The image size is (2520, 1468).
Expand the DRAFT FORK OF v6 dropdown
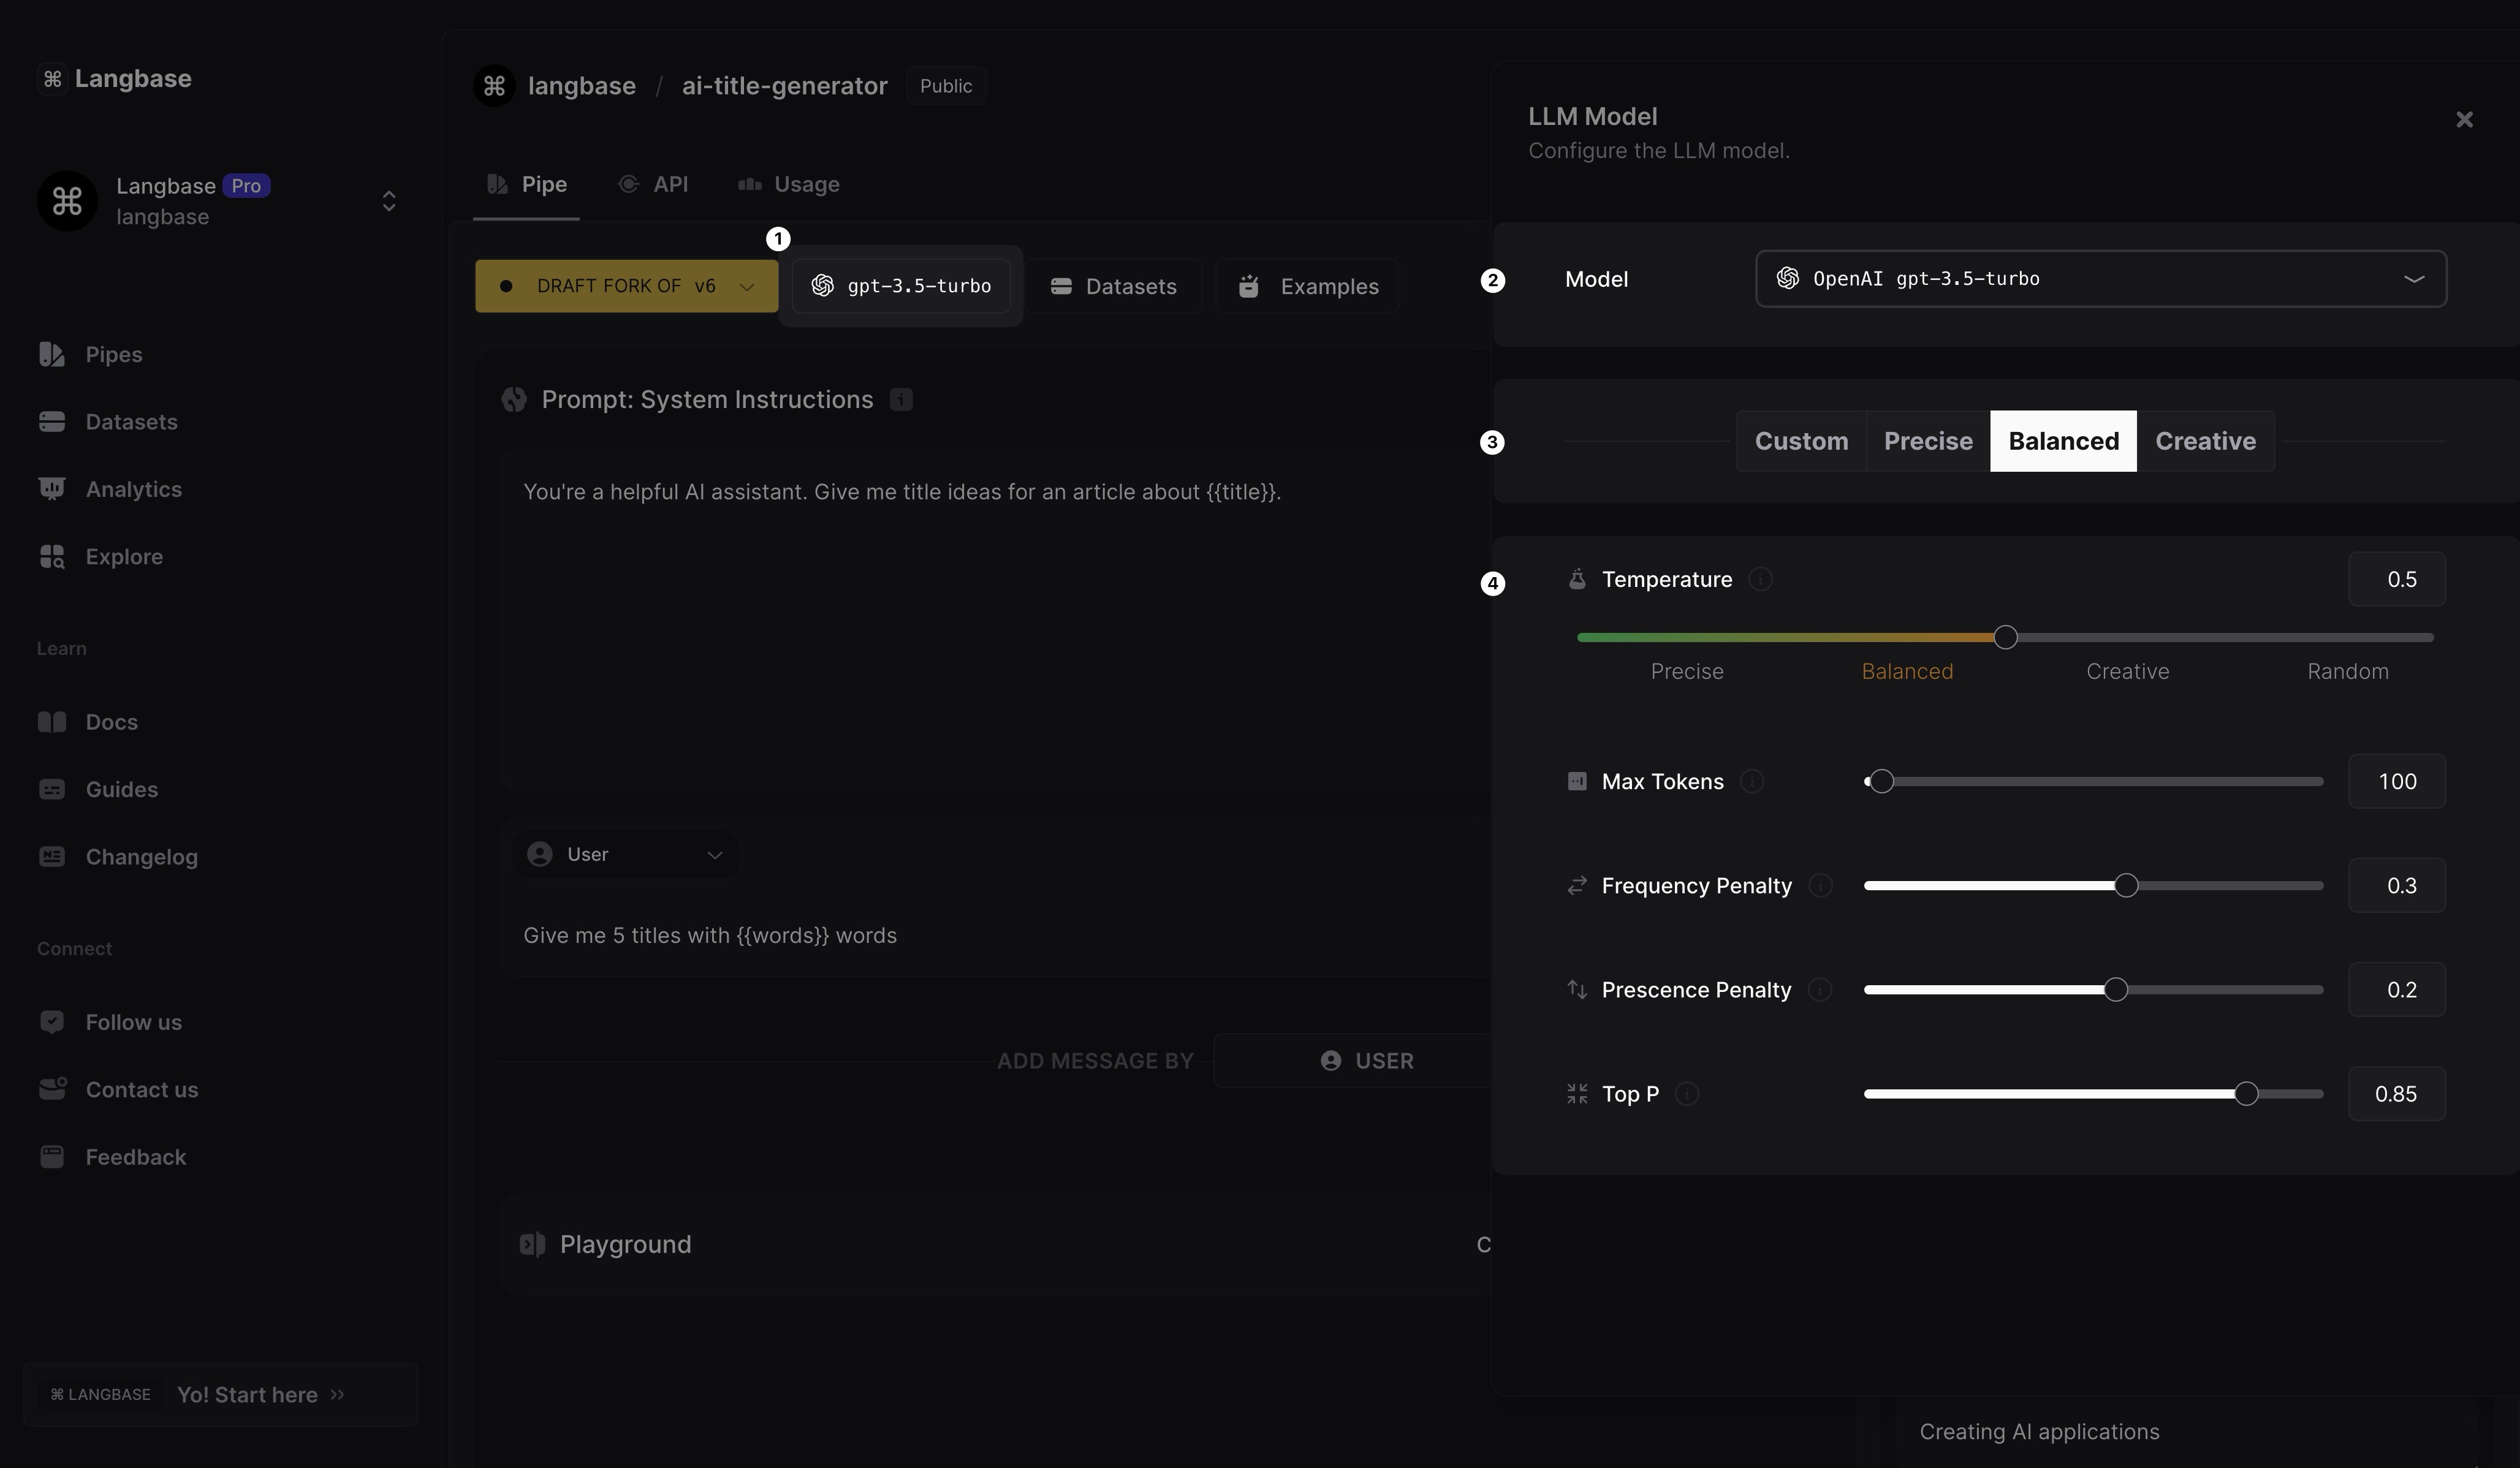626,287
